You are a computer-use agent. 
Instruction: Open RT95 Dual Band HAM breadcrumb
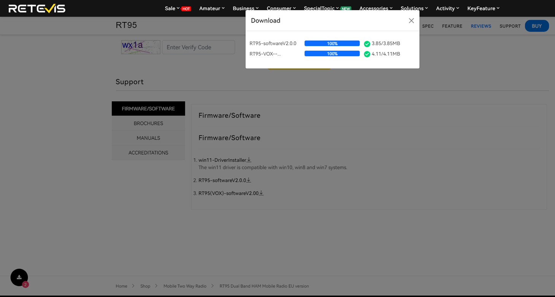[264, 286]
